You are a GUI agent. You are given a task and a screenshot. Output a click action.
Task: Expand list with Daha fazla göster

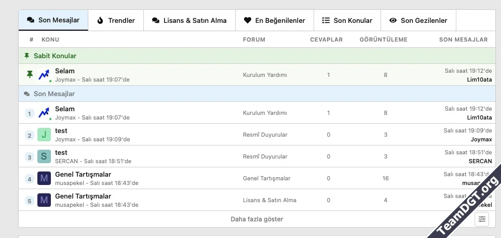click(x=257, y=219)
